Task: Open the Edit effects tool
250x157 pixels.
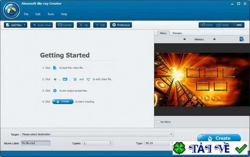Action: (100, 25)
